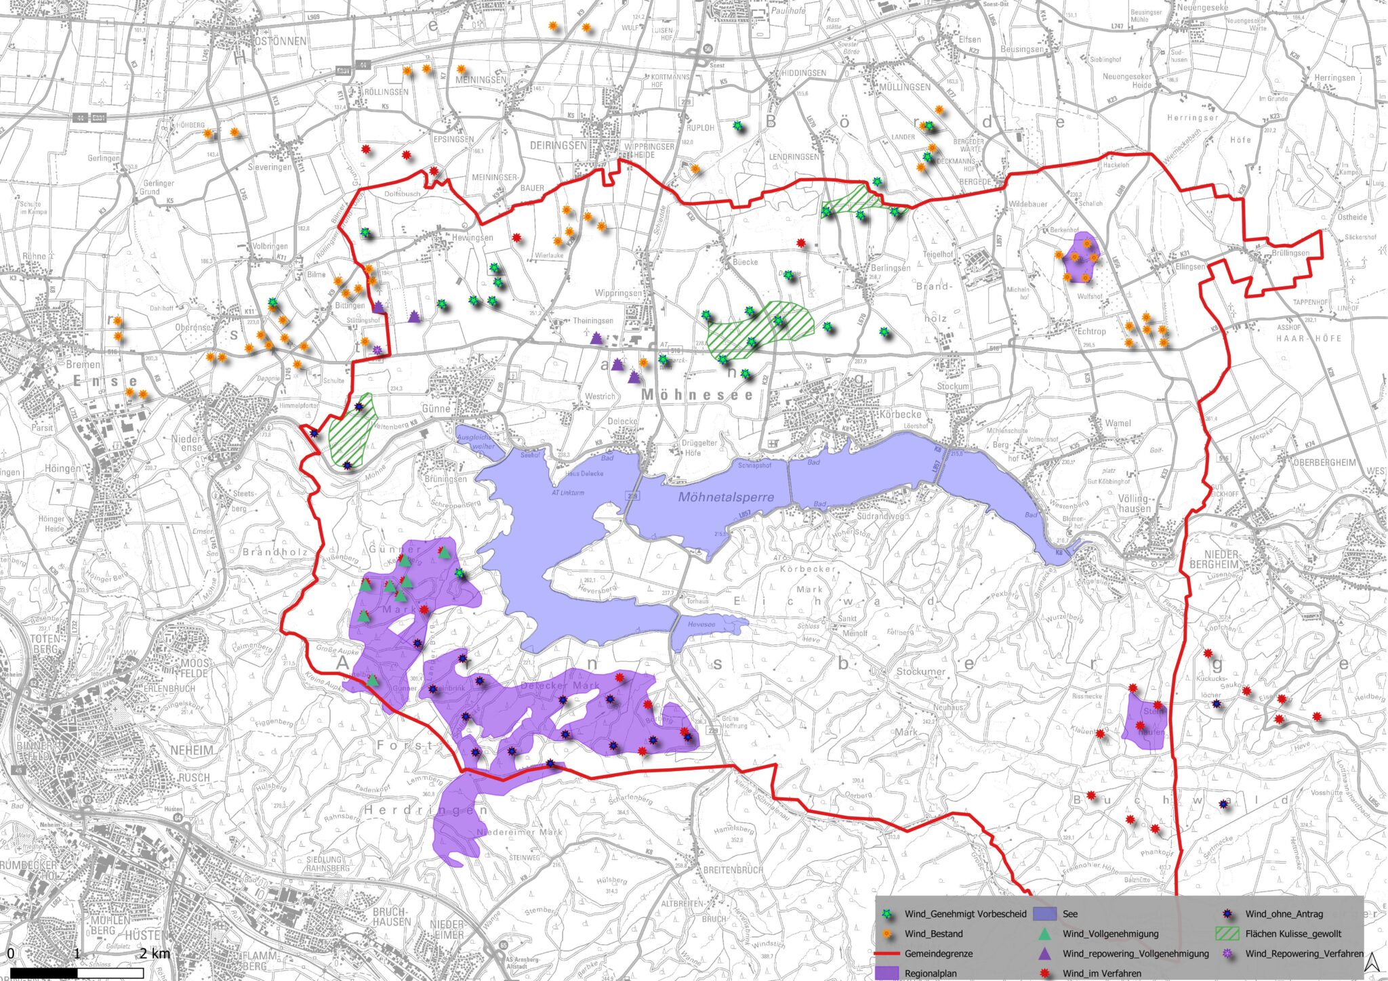Screen dimensions: 1388x981
Task: Click the Wind_Bestand orange legend symbol
Action: coord(887,934)
